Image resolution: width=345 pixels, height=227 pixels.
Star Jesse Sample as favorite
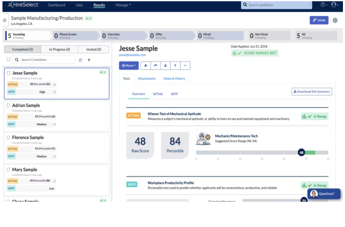click(x=145, y=65)
